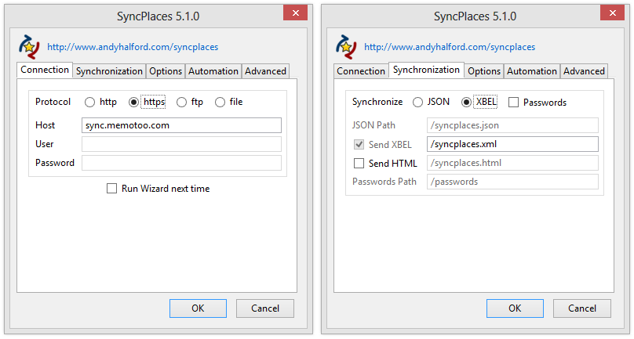Open Automation tab in right window
Screen dimensions: 634x339
click(x=532, y=71)
